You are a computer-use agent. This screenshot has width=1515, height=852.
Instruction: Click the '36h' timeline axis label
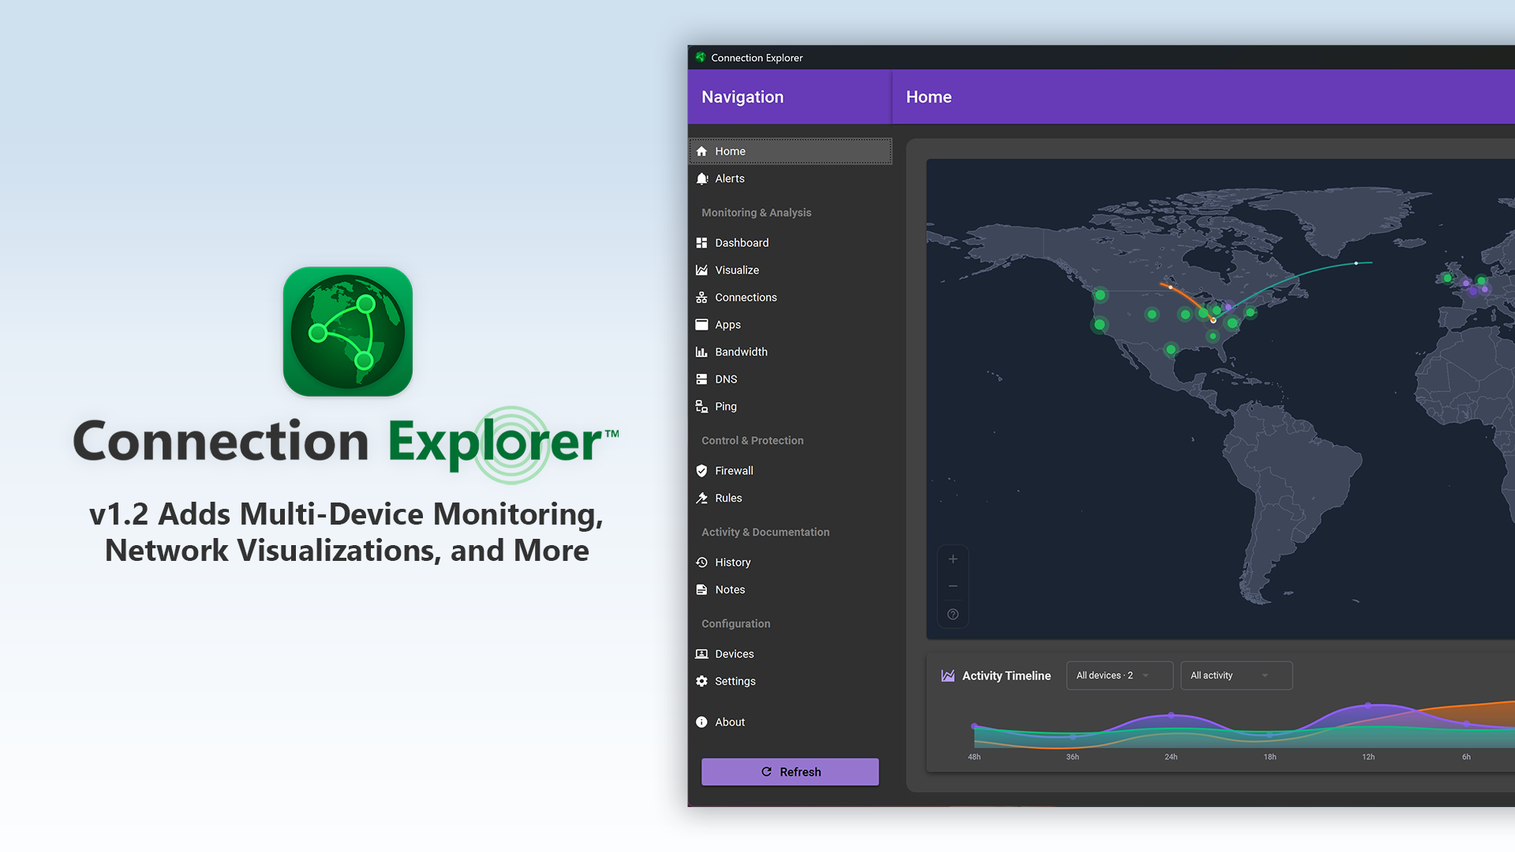pos(1072,757)
